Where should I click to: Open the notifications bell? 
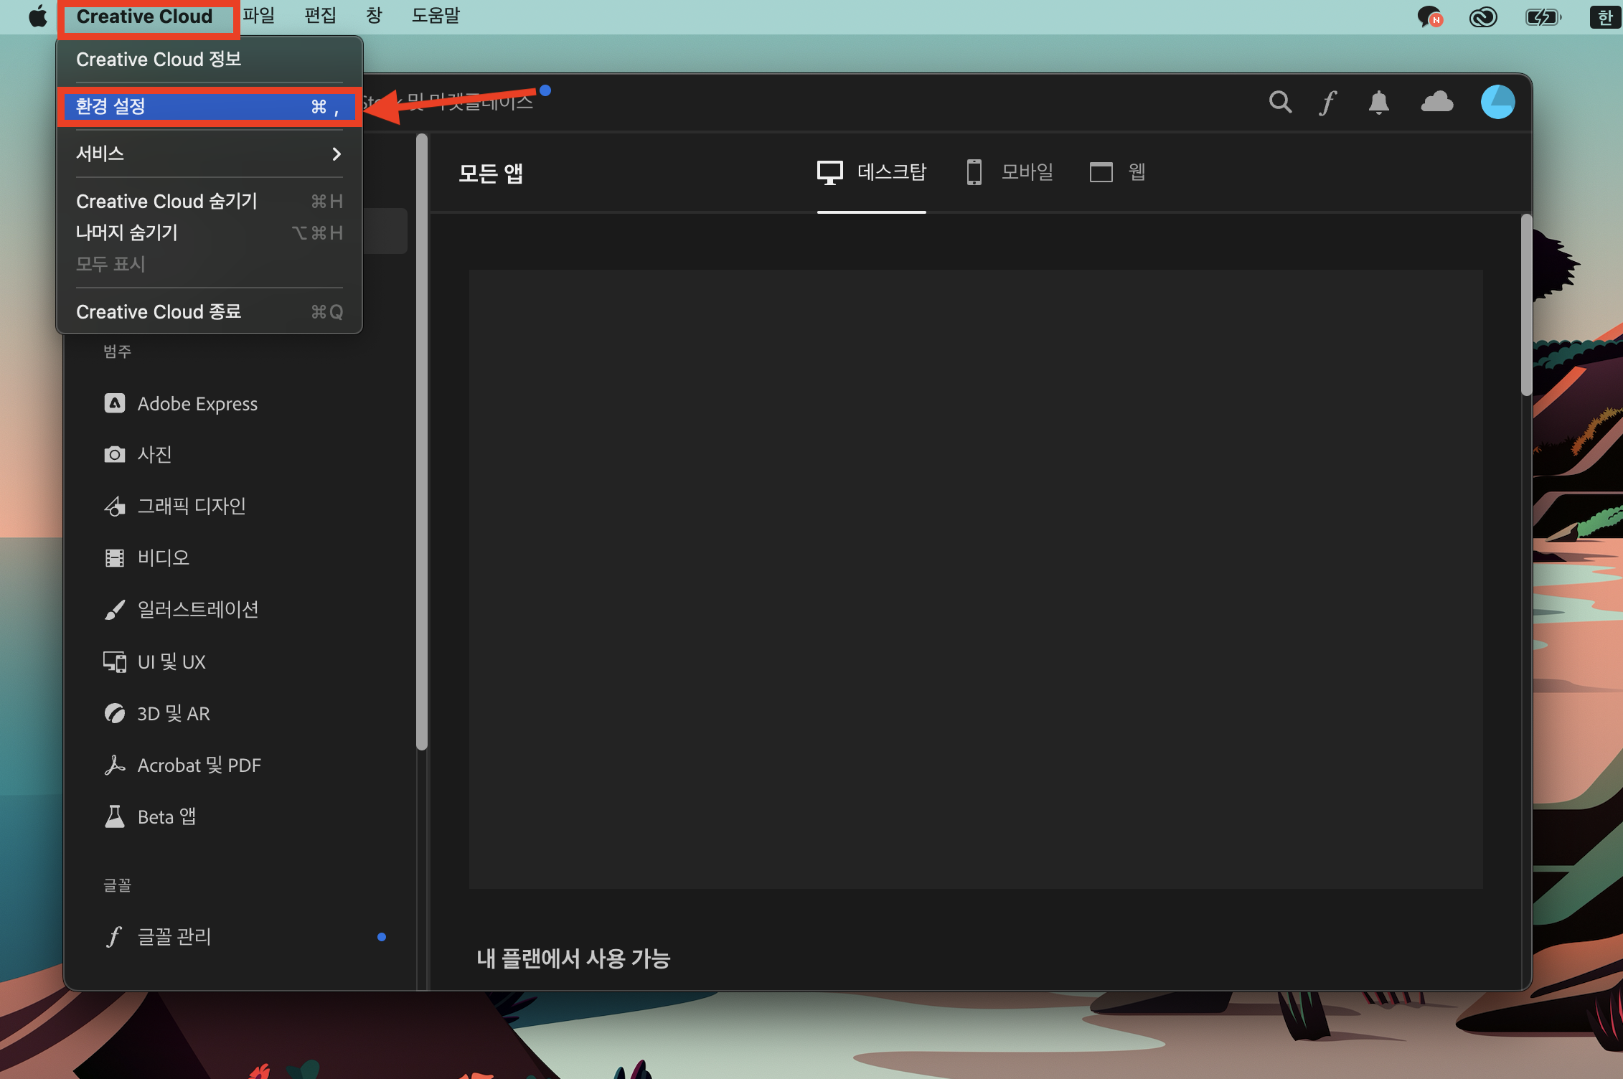point(1378,103)
